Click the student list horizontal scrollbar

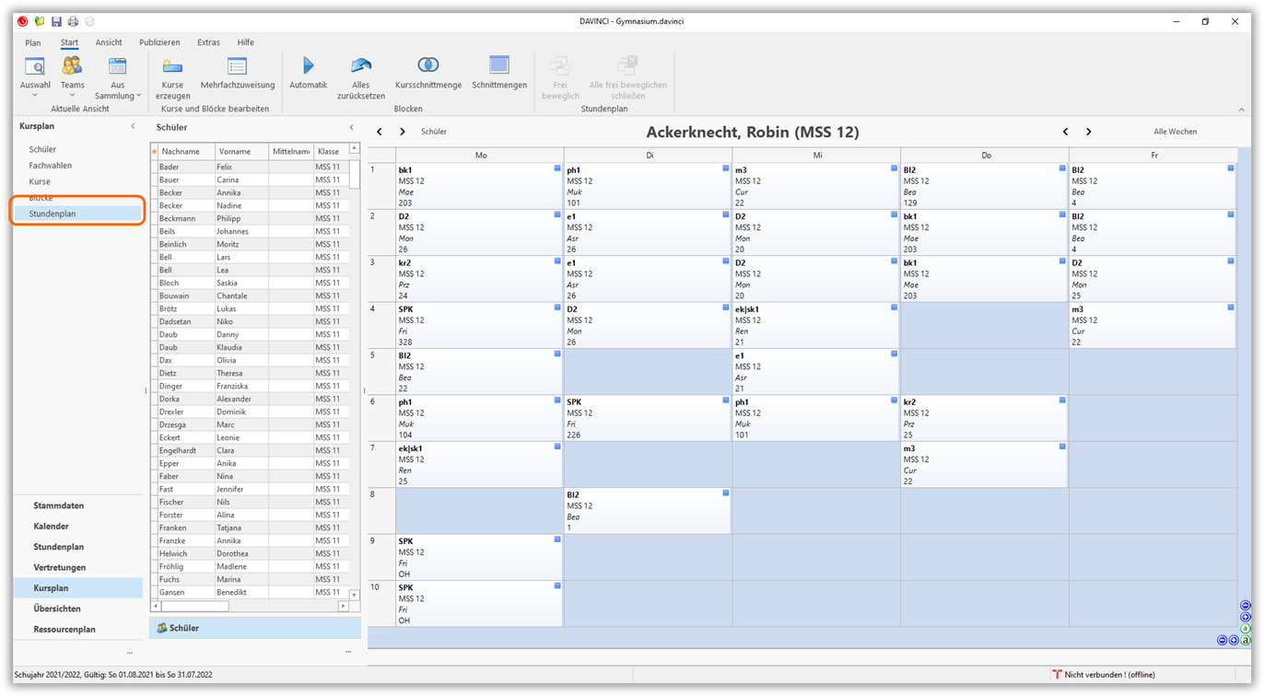click(195, 607)
